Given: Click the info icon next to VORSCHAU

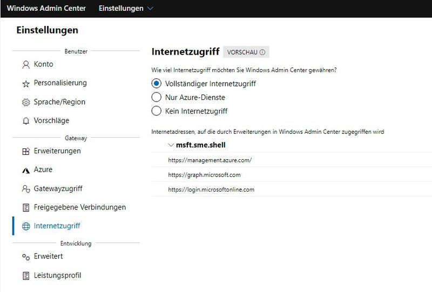Looking at the screenshot, I should click(262, 52).
